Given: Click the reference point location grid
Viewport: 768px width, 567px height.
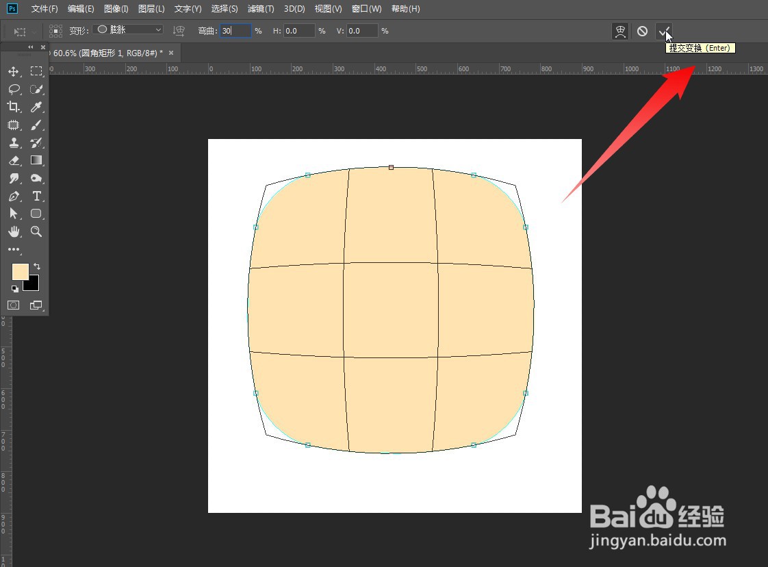Looking at the screenshot, I should click(56, 32).
